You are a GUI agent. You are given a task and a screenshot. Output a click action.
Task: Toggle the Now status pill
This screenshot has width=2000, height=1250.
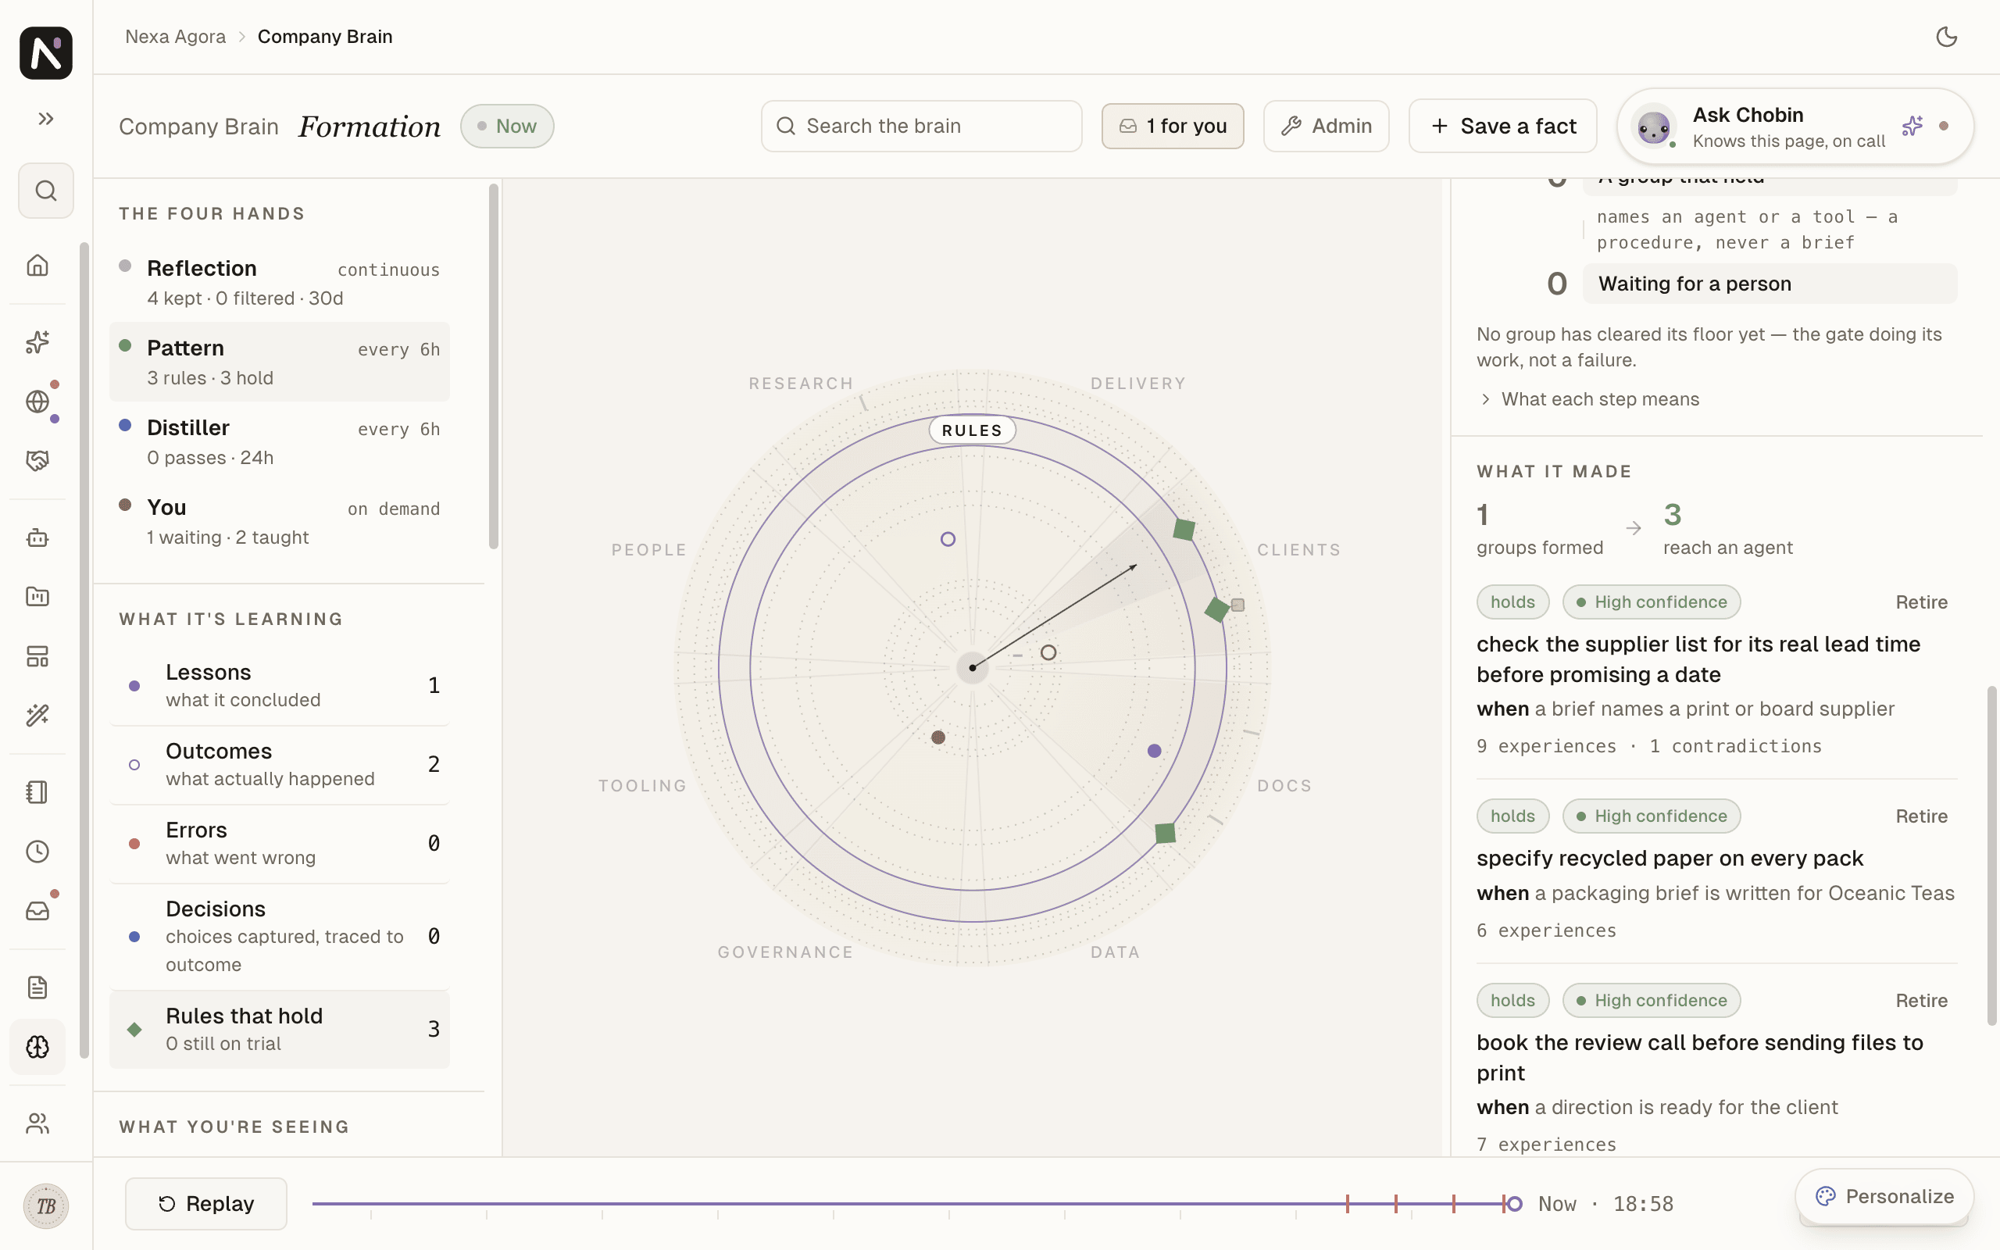point(506,127)
